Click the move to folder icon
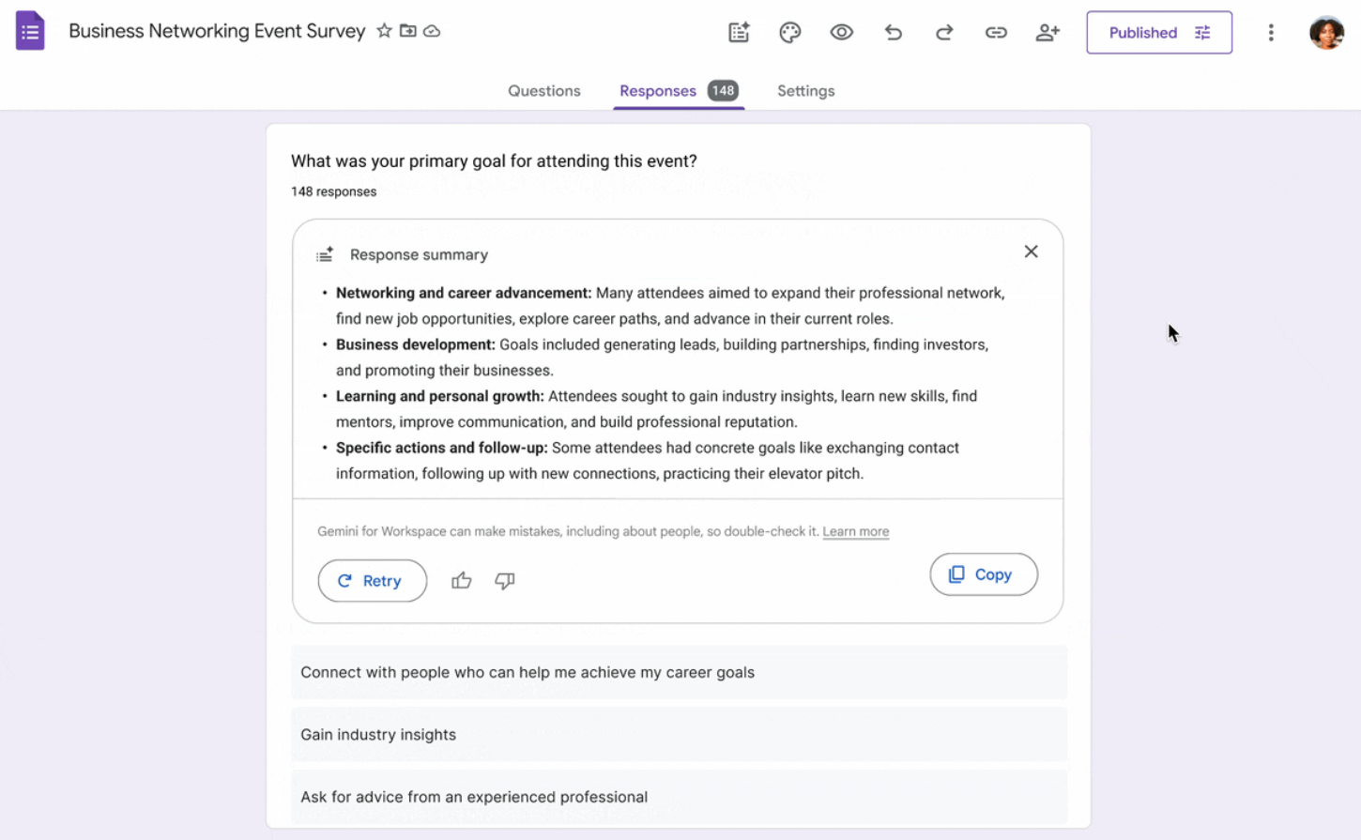This screenshot has width=1361, height=840. 407,30
